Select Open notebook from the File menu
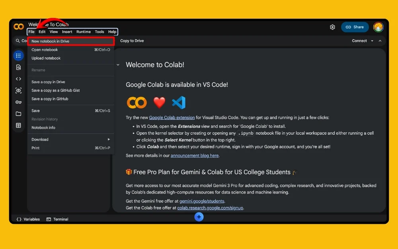The height and width of the screenshot is (249, 398). [45, 50]
